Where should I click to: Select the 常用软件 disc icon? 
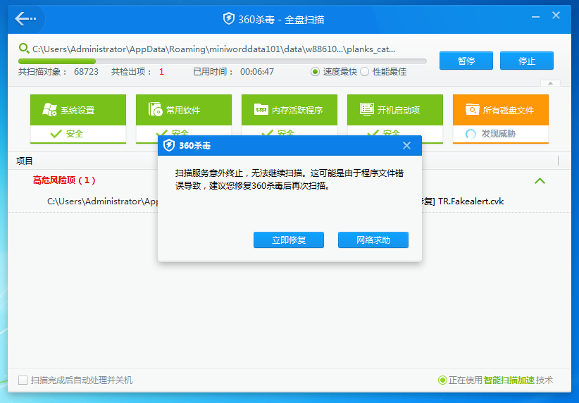(x=155, y=110)
